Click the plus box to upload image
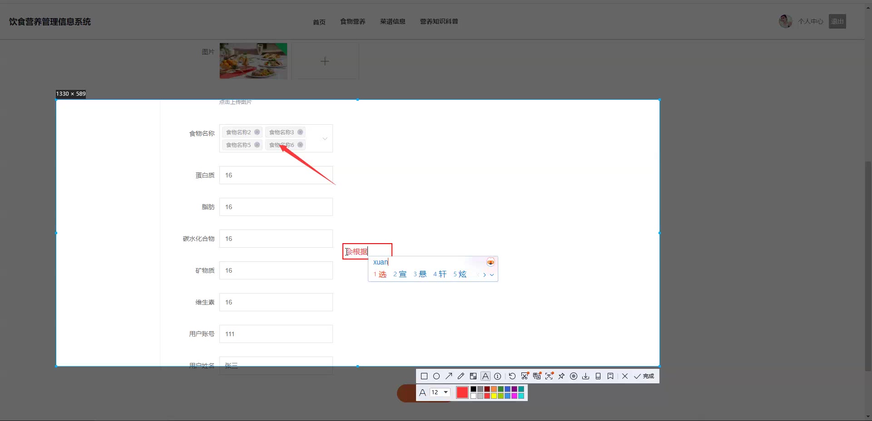Image resolution: width=872 pixels, height=421 pixels. pos(325,61)
